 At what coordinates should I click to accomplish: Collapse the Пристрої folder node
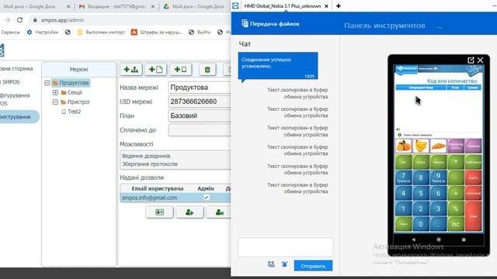click(55, 102)
